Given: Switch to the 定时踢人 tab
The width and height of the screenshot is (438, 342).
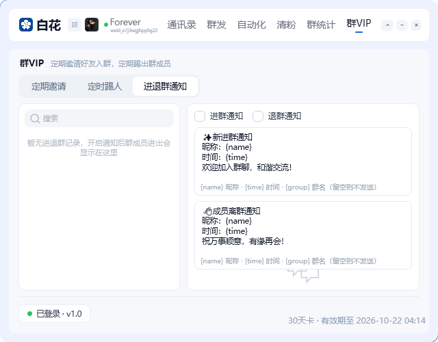Looking at the screenshot, I should [105, 86].
